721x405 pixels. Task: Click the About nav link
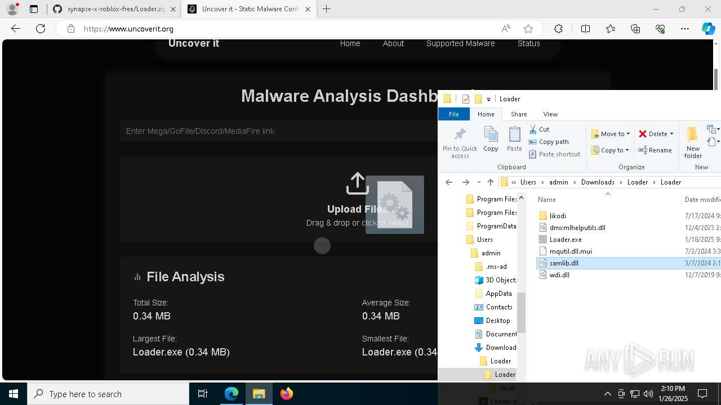[393, 43]
